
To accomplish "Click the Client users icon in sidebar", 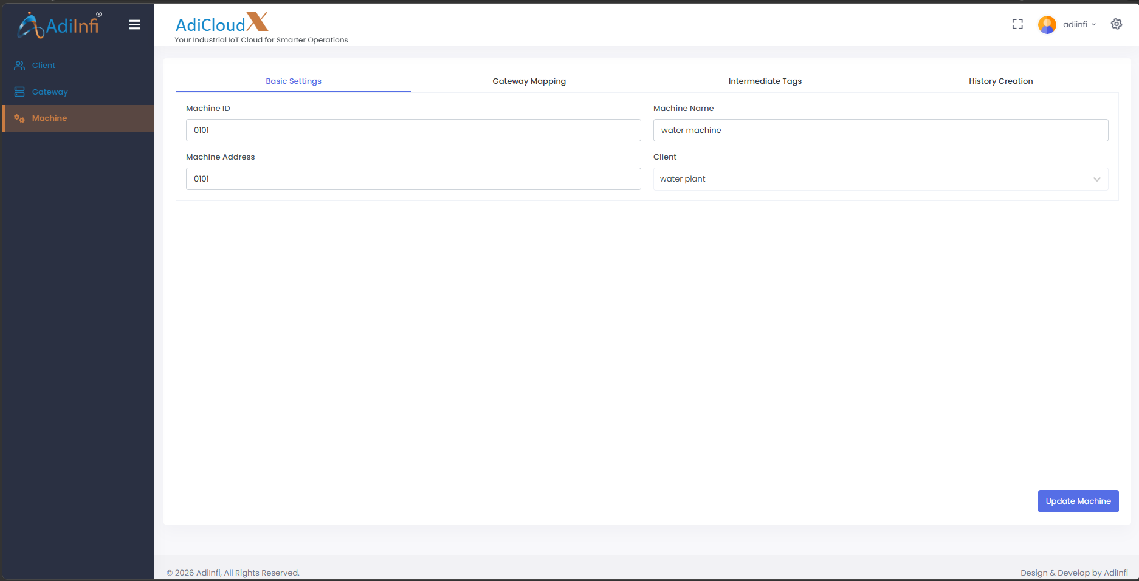I will (19, 66).
